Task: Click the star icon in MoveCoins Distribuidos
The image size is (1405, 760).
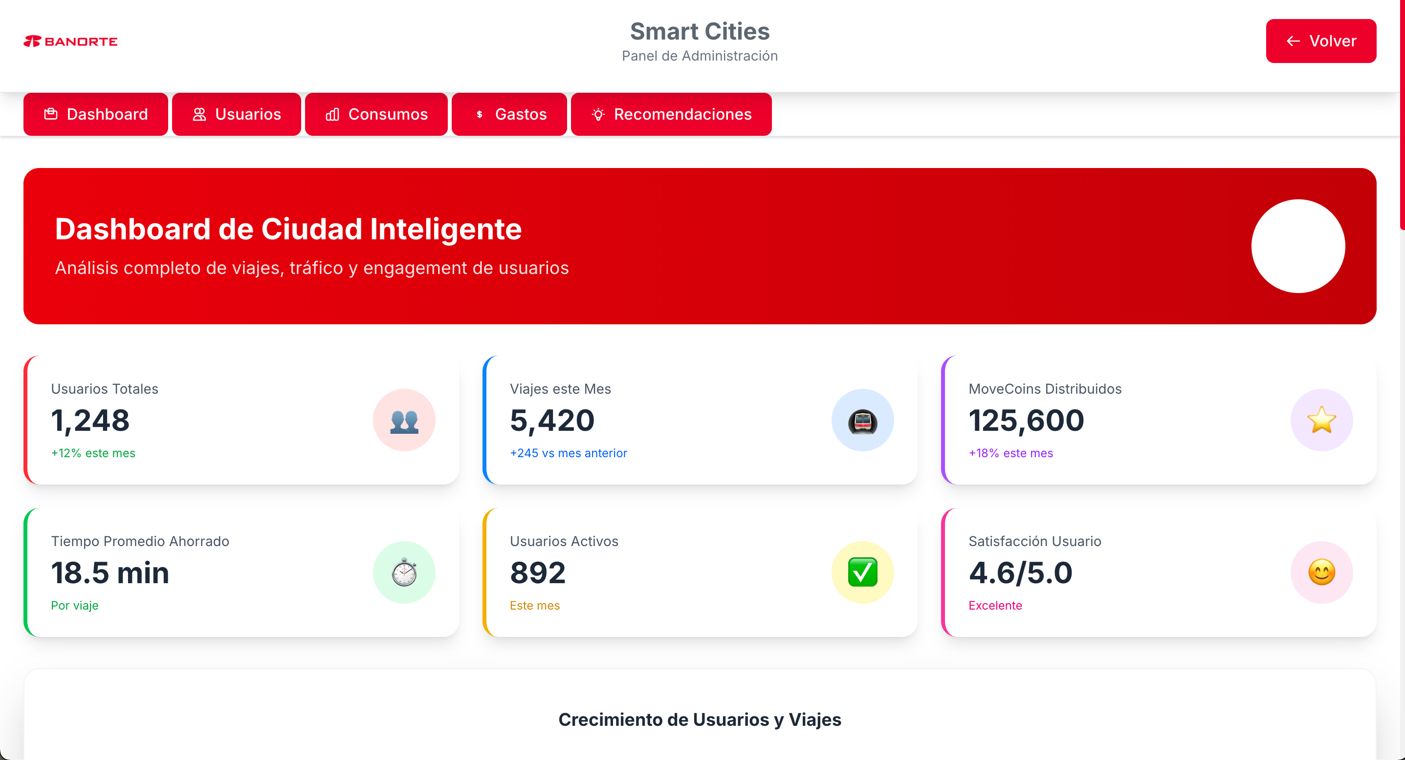Action: pos(1321,420)
